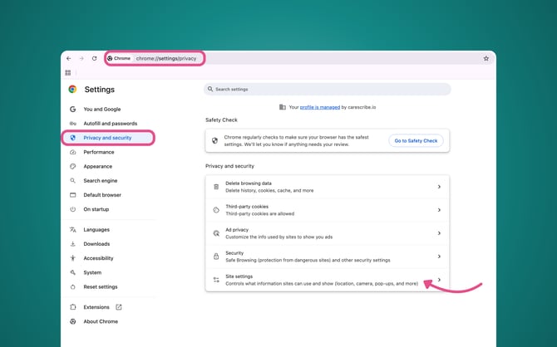The height and width of the screenshot is (347, 557).
Task: Open the 'profile is managed' link
Action: 319,107
